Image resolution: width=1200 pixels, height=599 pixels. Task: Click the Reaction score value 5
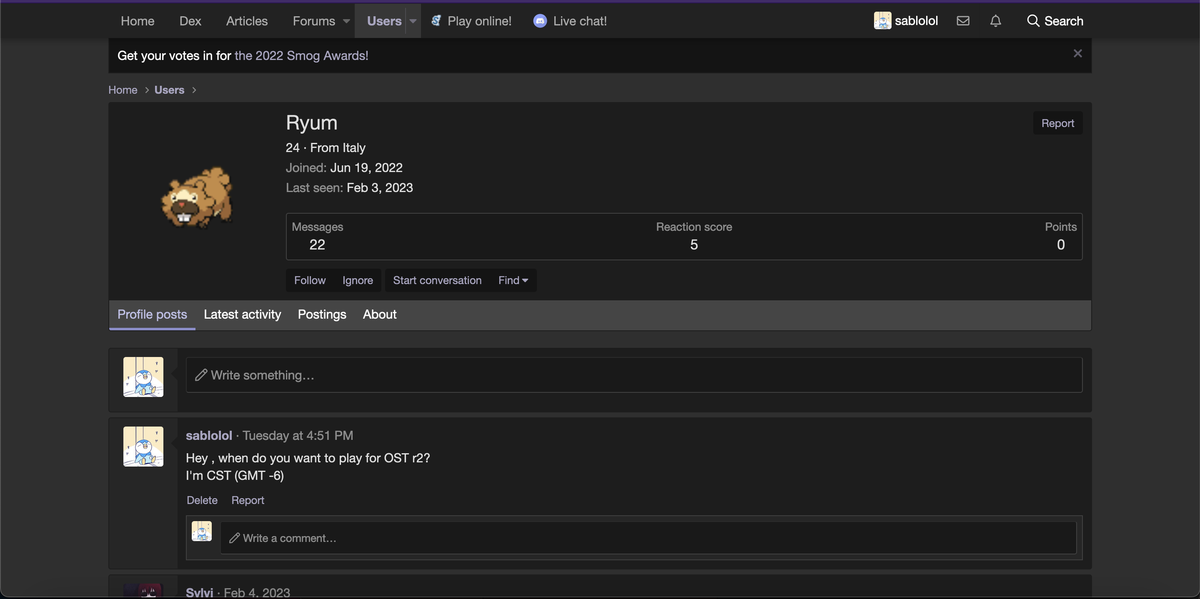tap(694, 245)
